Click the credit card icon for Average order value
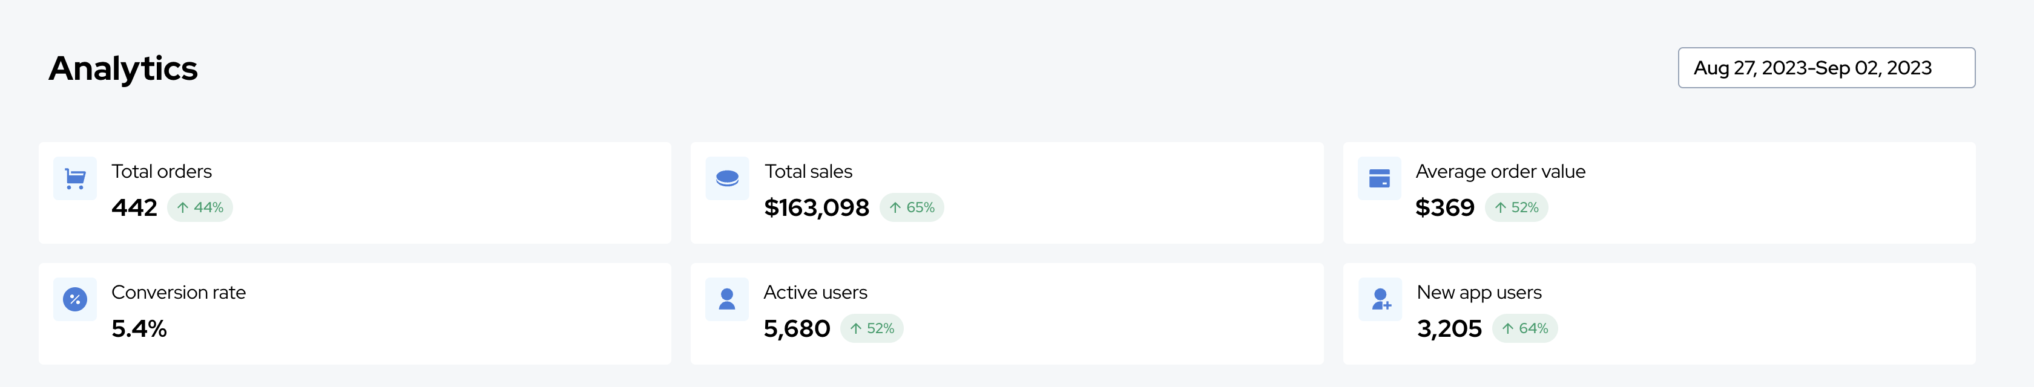Image resolution: width=2034 pixels, height=387 pixels. pyautogui.click(x=1380, y=179)
